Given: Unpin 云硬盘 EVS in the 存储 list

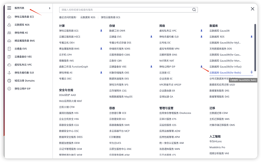Looking at the screenshot, I should click(x=151, y=37).
